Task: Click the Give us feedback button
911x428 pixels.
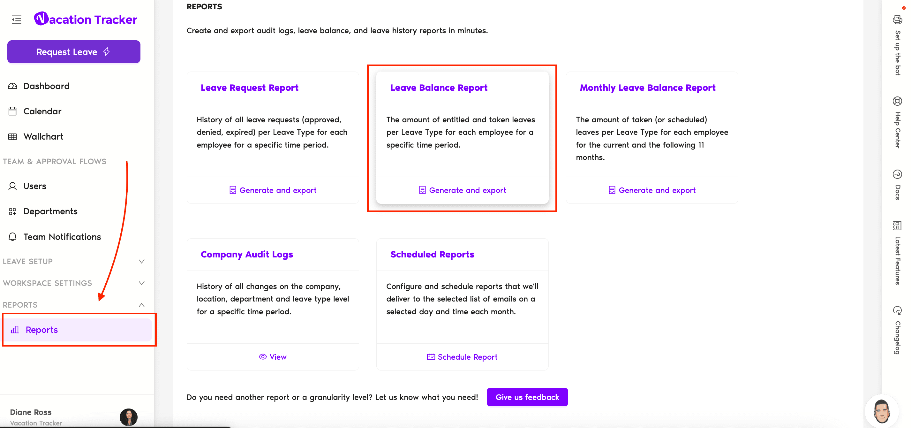Action: coord(527,397)
